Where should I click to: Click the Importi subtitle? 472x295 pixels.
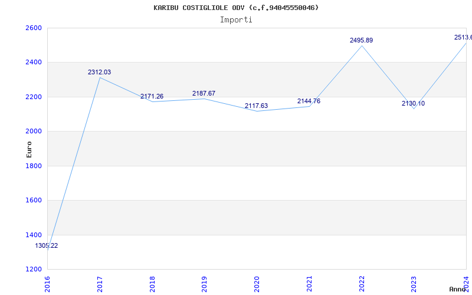236,20
